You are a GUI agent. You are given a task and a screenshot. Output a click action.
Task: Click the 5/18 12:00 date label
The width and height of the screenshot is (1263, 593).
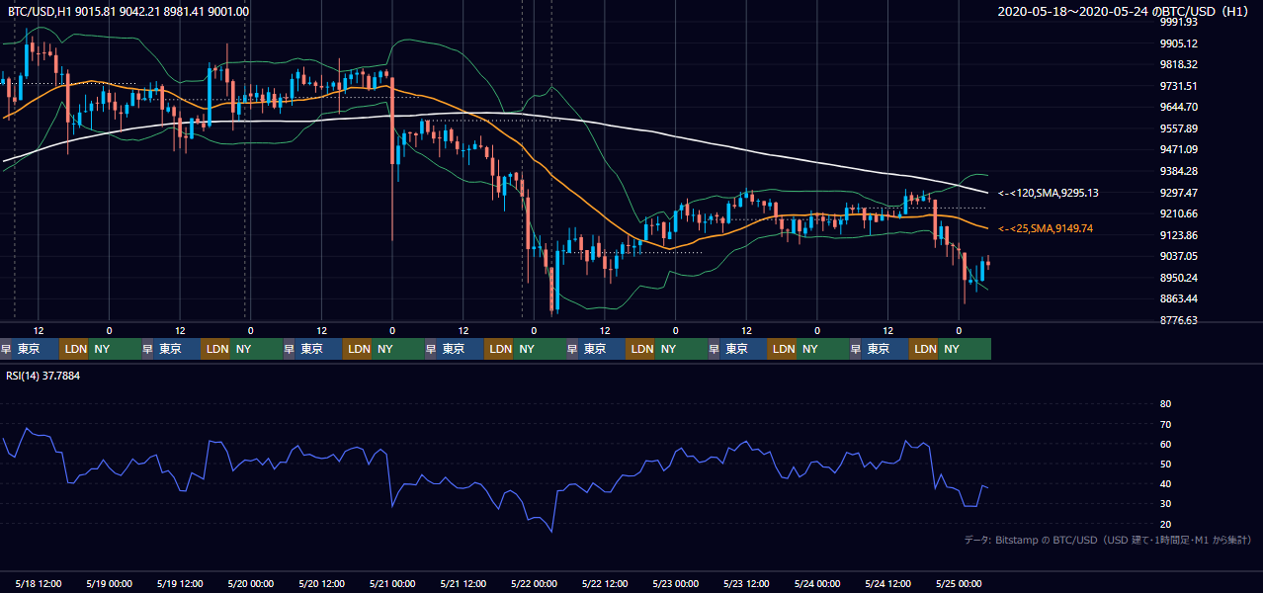(39, 584)
